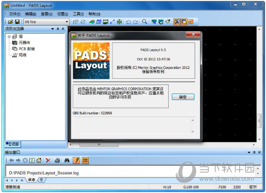
Task: Click the Refresh icon in Output Window
Action: (32, 160)
